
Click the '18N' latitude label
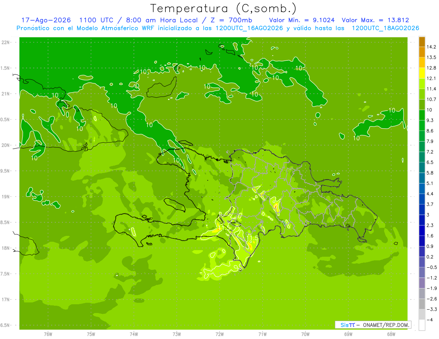tap(6, 248)
